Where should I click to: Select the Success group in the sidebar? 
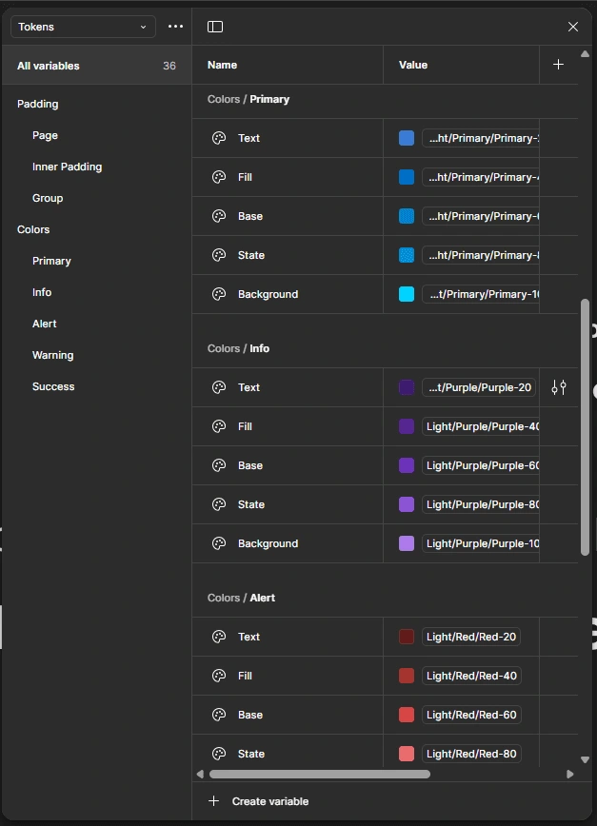point(53,386)
